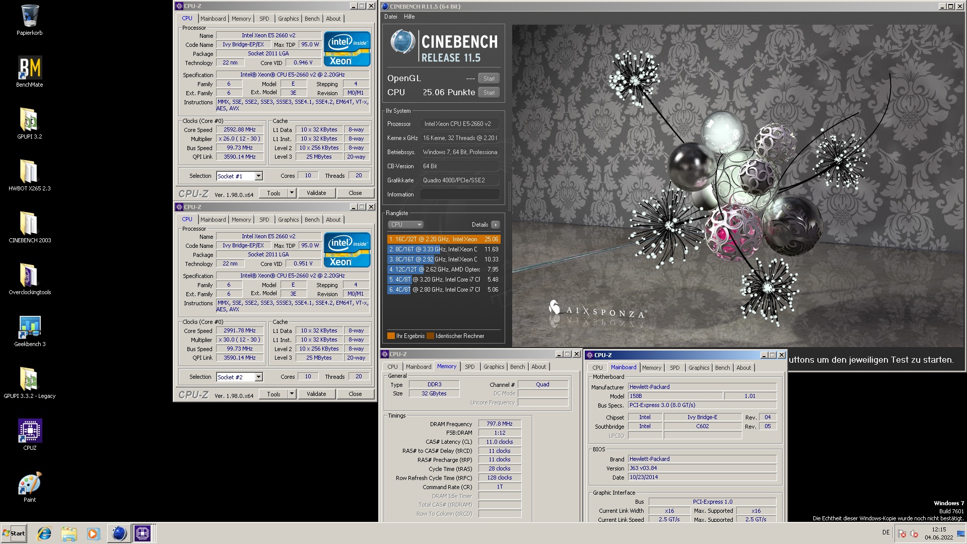
Task: Open the CINEBENCH 2003 folder icon
Action: pos(30,227)
